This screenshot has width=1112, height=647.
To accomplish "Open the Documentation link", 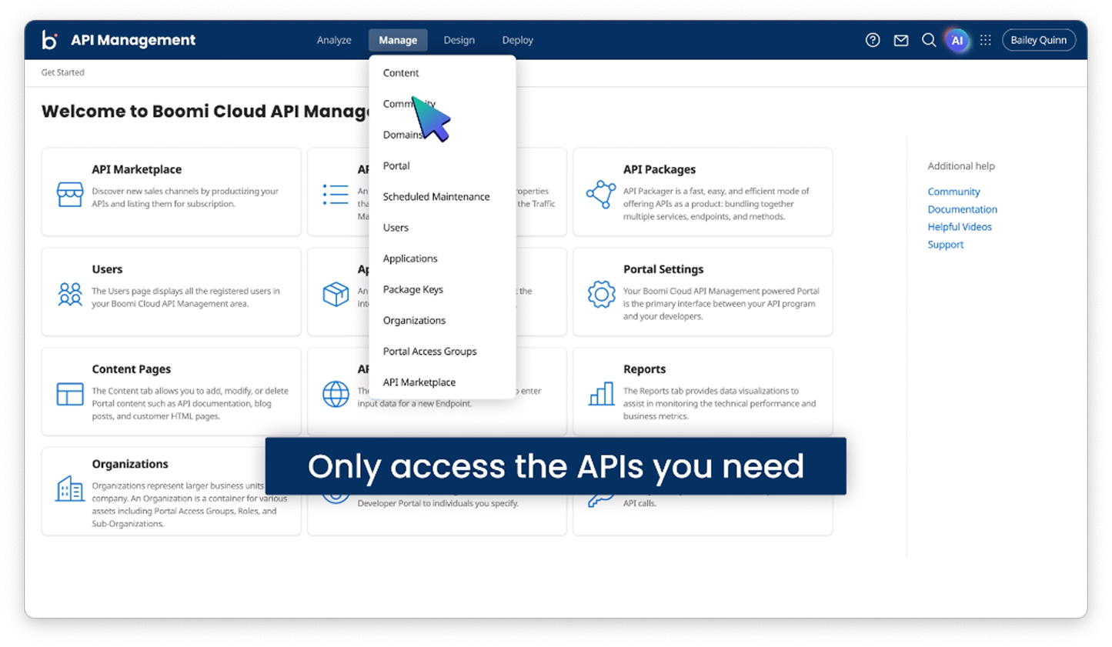I will coord(962,208).
